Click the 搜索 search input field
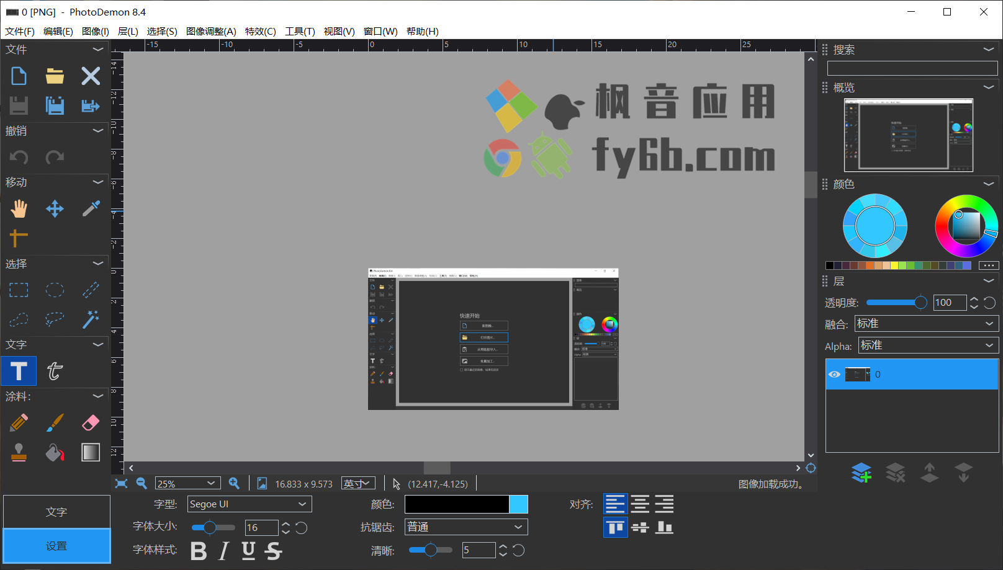Viewport: 1003px width, 570px height. [x=912, y=68]
